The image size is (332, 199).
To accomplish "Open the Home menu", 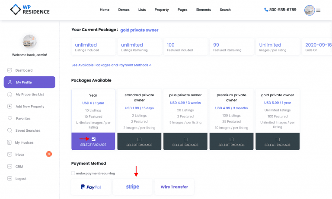I will (105, 10).
